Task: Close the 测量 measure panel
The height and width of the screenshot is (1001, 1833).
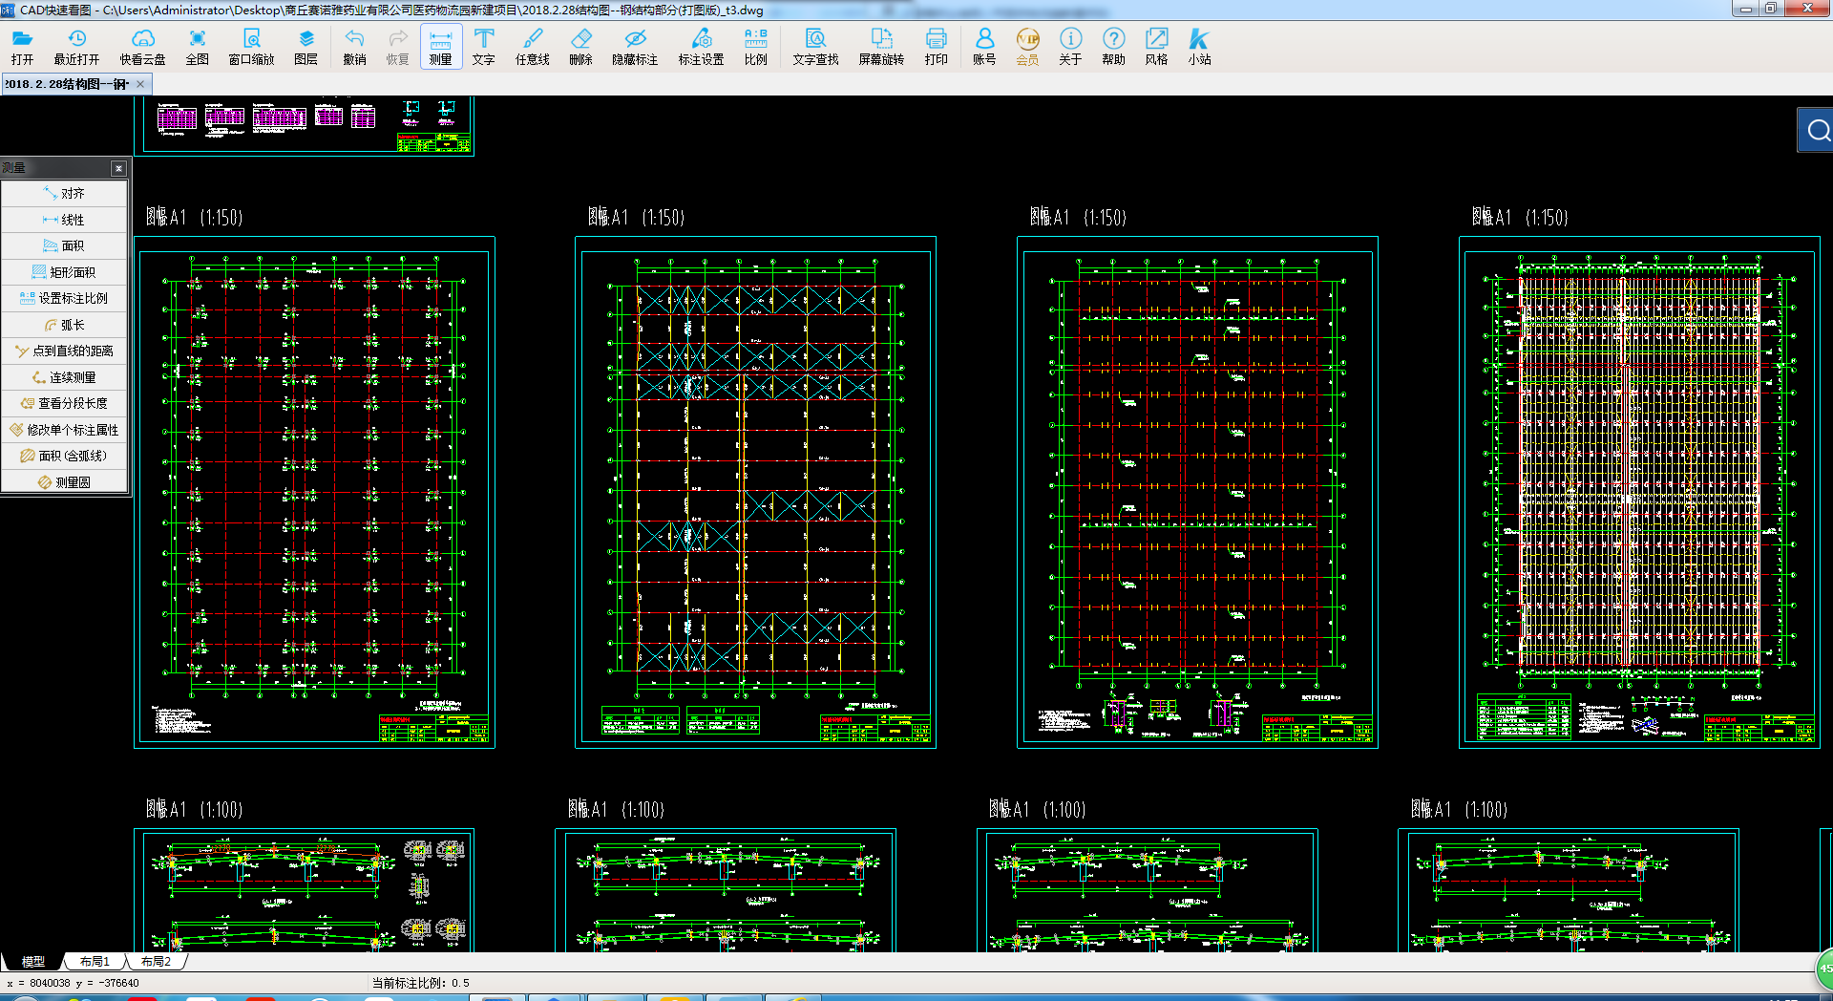Action: click(x=118, y=168)
